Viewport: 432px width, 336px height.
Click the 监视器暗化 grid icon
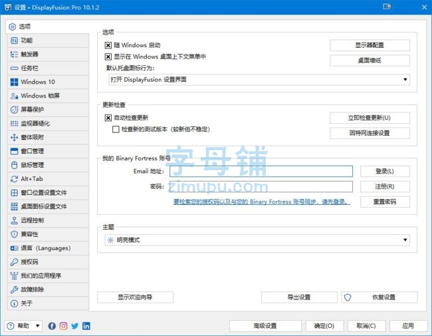(14, 123)
